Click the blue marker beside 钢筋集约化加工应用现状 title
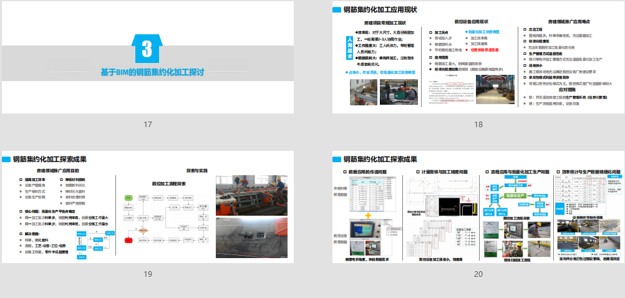Screen dimensions: 625x298 [337, 10]
